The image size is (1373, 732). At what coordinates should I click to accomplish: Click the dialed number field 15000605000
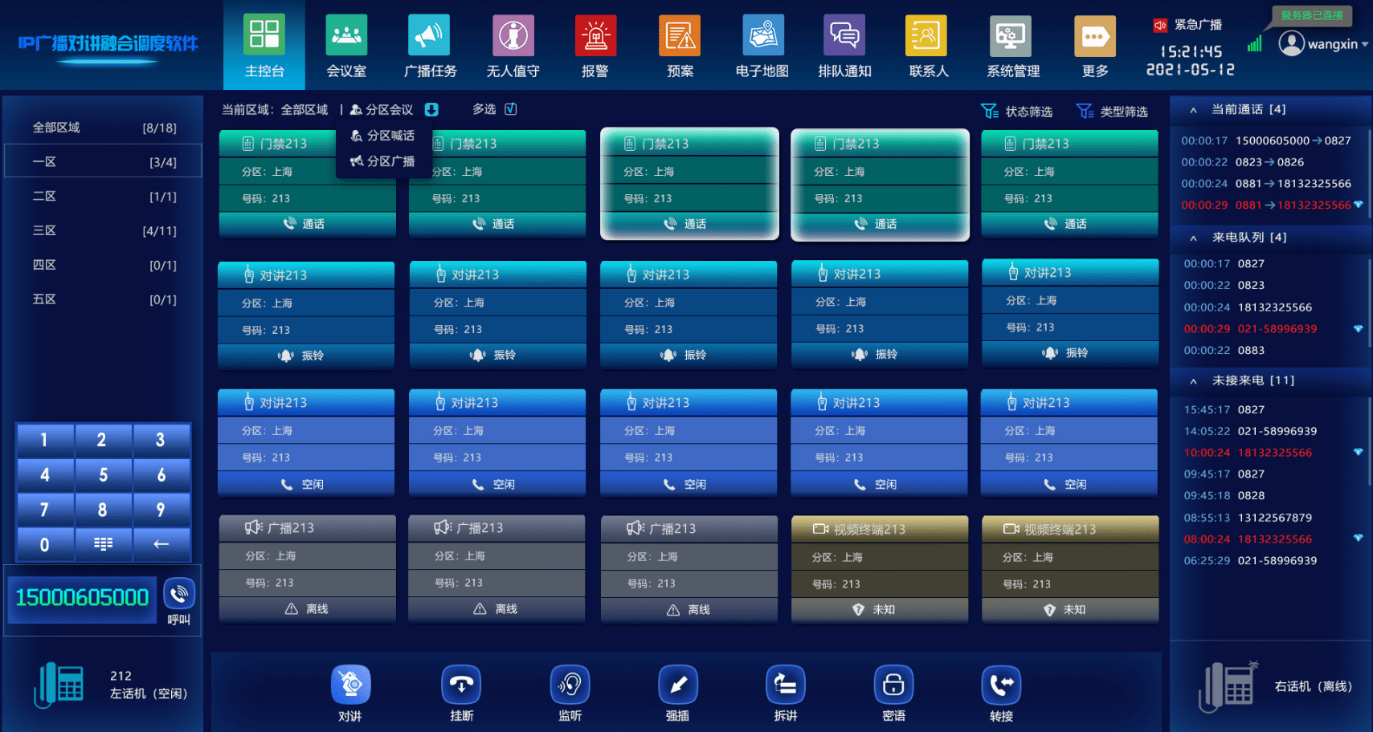tap(82, 598)
